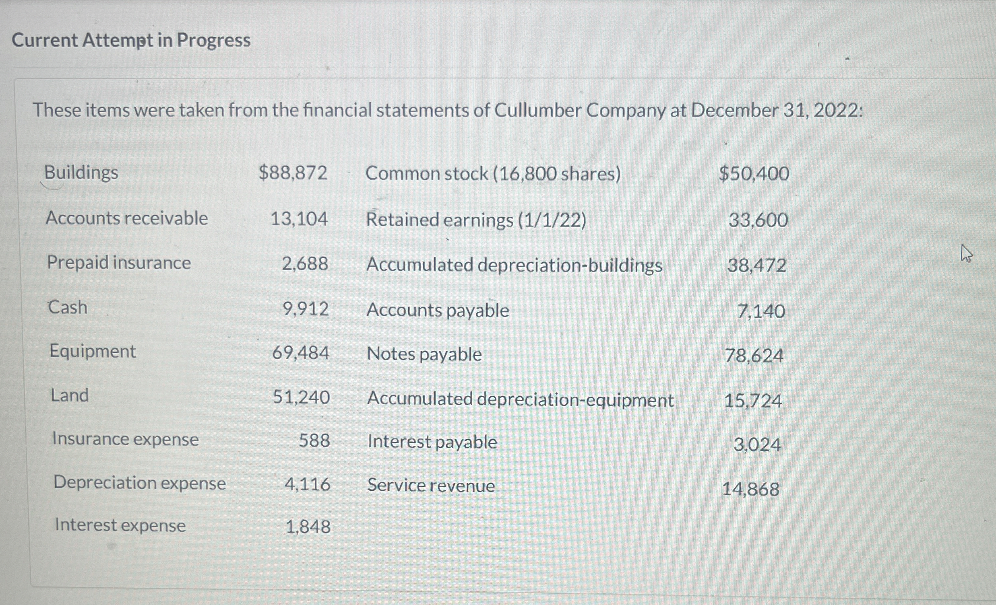Select the 13,104 accounts receivable value
The width and height of the screenshot is (996, 605).
pos(299,219)
